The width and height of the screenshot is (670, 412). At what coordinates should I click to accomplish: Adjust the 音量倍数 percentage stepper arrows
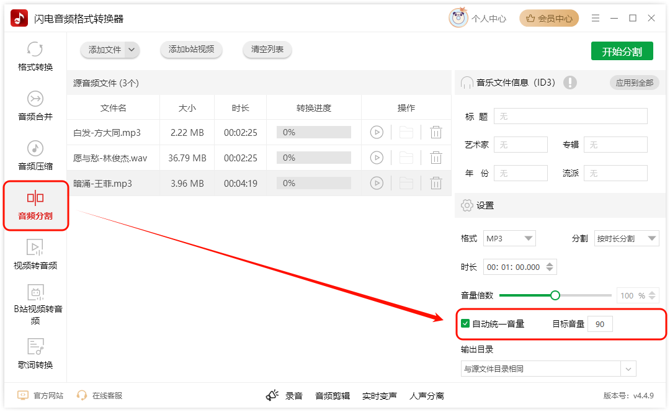pyautogui.click(x=652, y=295)
